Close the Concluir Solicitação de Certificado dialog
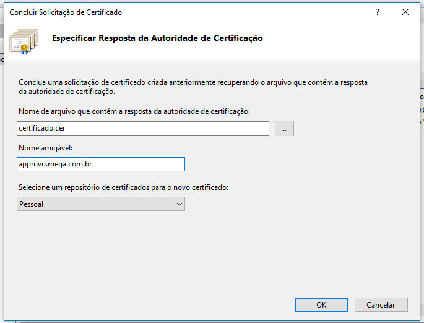The image size is (424, 323). [x=405, y=12]
